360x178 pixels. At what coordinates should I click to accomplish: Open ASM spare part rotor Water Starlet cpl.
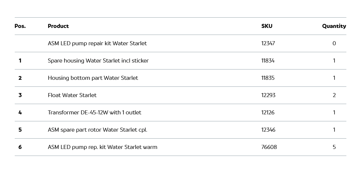click(x=97, y=130)
